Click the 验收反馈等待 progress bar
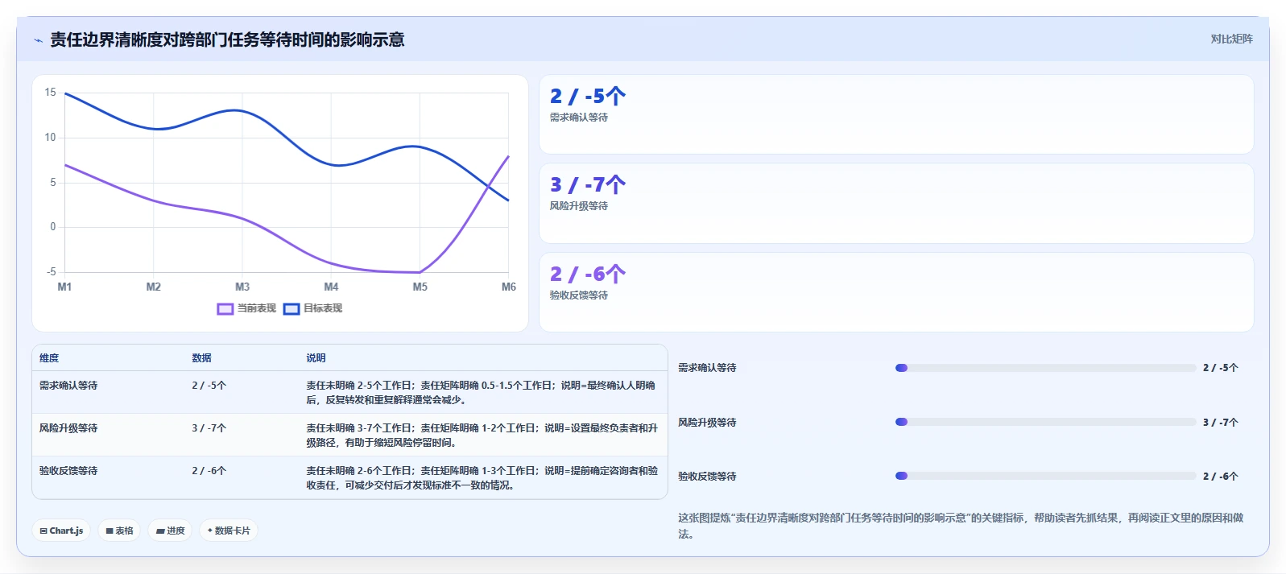The image size is (1286, 574). pos(1046,476)
